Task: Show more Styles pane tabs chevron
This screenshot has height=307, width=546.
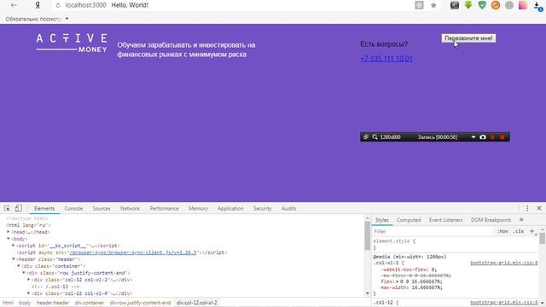Action: pos(521,220)
